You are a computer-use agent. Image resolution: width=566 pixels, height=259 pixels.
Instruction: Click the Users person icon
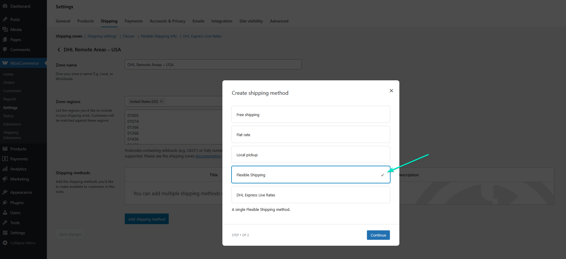click(x=5, y=213)
